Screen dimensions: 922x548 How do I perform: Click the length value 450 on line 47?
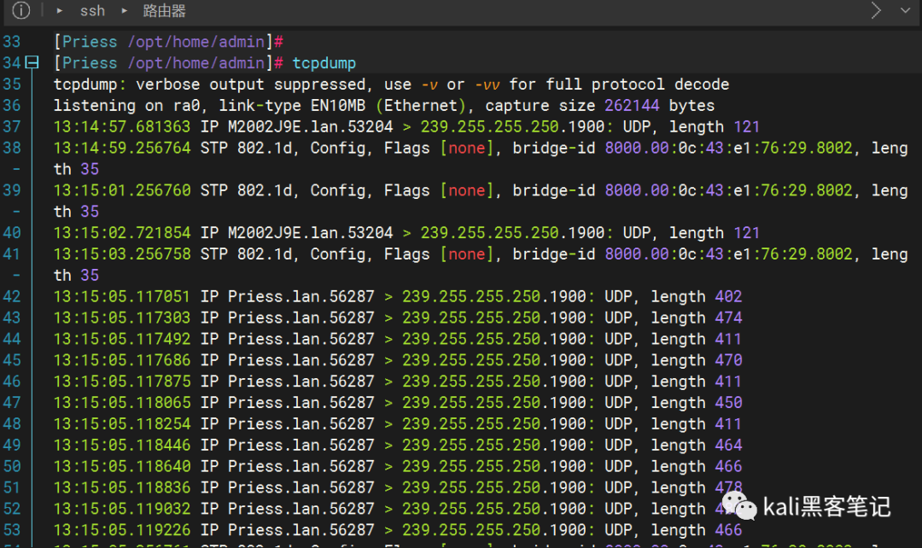(728, 403)
